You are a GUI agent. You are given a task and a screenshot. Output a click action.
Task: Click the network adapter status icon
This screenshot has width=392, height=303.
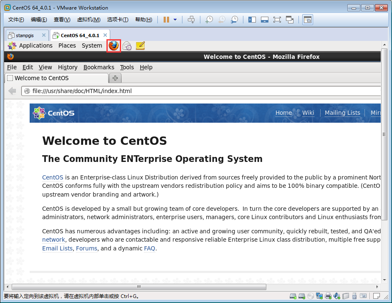[x=319, y=296]
